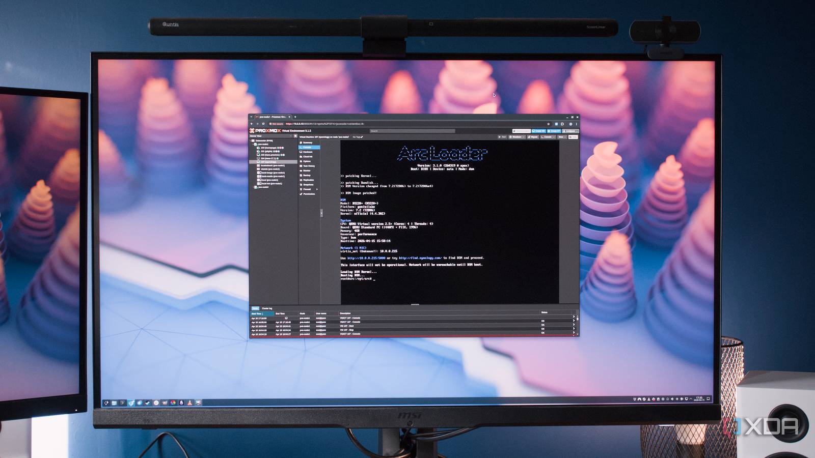Open Options in the VM side menu
The width and height of the screenshot is (815, 458).
309,161
